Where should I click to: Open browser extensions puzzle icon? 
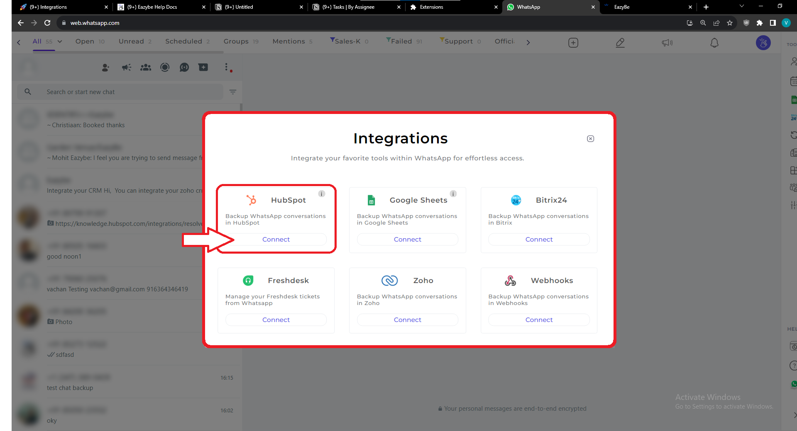point(759,23)
